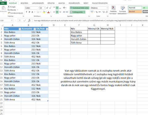Click the formula bar text field

coord(90,20)
